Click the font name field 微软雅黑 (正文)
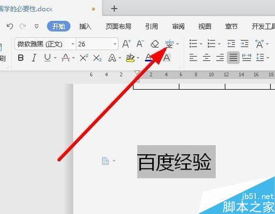The width and height of the screenshot is (275, 214). (x=43, y=44)
